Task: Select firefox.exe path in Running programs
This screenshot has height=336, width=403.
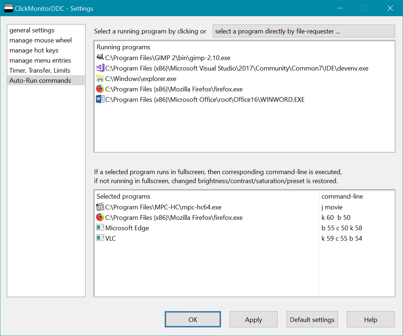Action: click(x=174, y=89)
